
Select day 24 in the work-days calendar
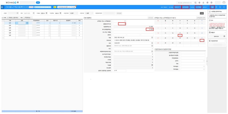tap(180, 38)
